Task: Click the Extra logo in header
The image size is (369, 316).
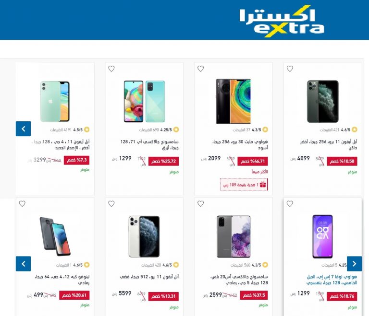Action: point(282,21)
